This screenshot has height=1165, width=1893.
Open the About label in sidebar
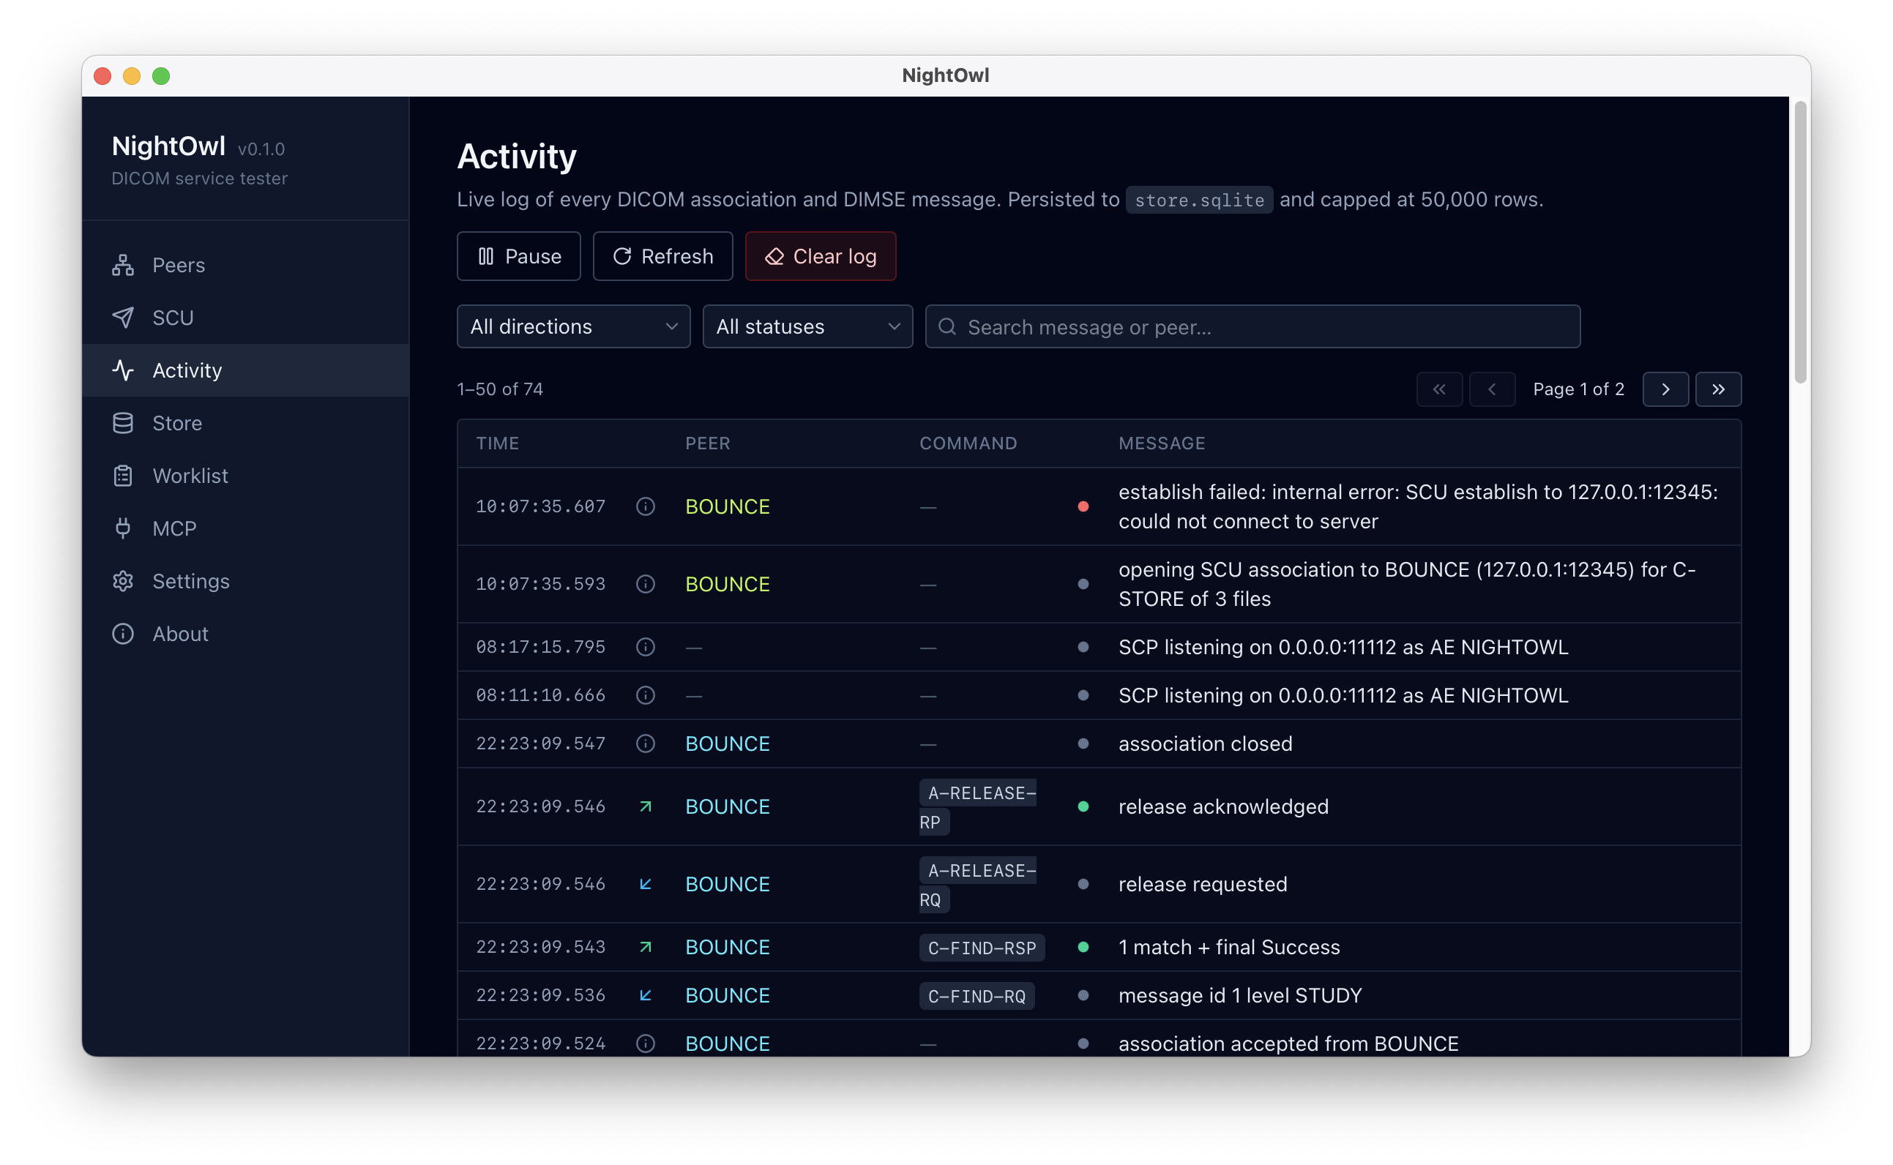tap(180, 633)
